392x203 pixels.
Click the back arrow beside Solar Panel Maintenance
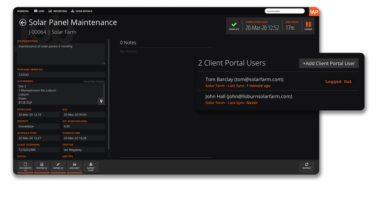[x=23, y=22]
